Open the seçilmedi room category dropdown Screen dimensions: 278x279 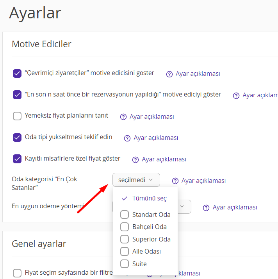pos(136,180)
